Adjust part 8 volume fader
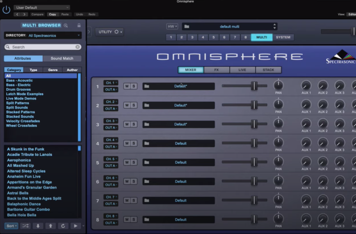 [x=254, y=219]
